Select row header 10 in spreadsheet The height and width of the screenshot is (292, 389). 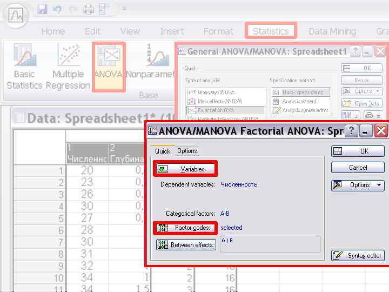(x=39, y=278)
